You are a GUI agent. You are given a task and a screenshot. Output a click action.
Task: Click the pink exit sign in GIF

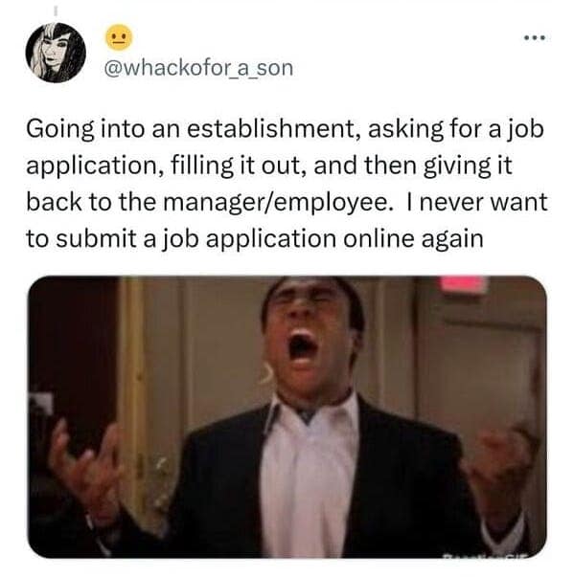[463, 284]
